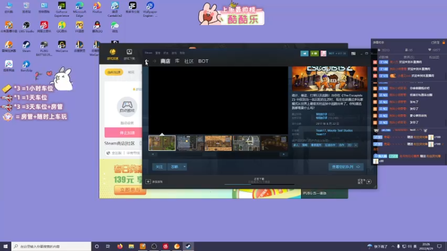The height and width of the screenshot is (251, 447).
Task: Open region server selector in accelerator
Action: [123, 153]
